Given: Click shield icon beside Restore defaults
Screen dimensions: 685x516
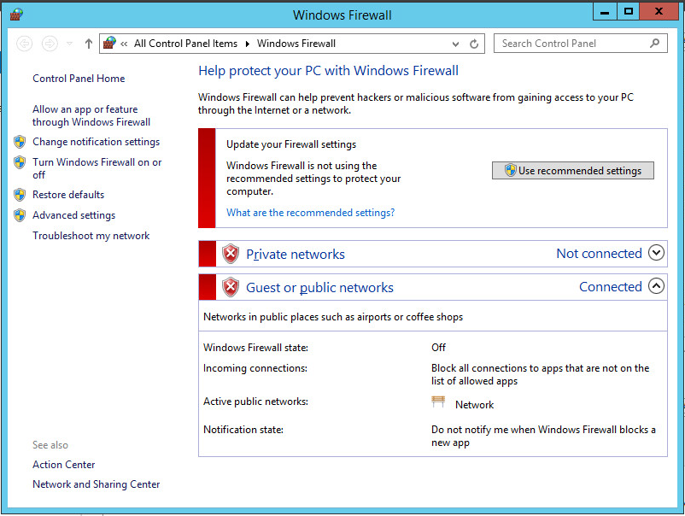Looking at the screenshot, I should pos(20,195).
